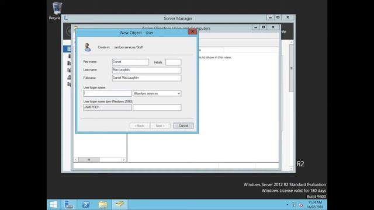
Task: Click the Full name field
Action: [x=147, y=78]
